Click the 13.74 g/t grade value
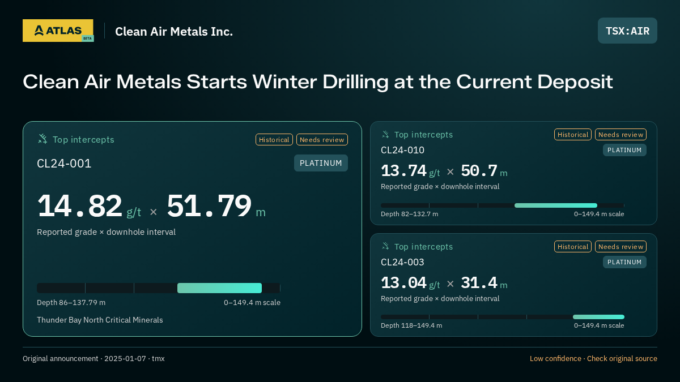 pos(410,171)
